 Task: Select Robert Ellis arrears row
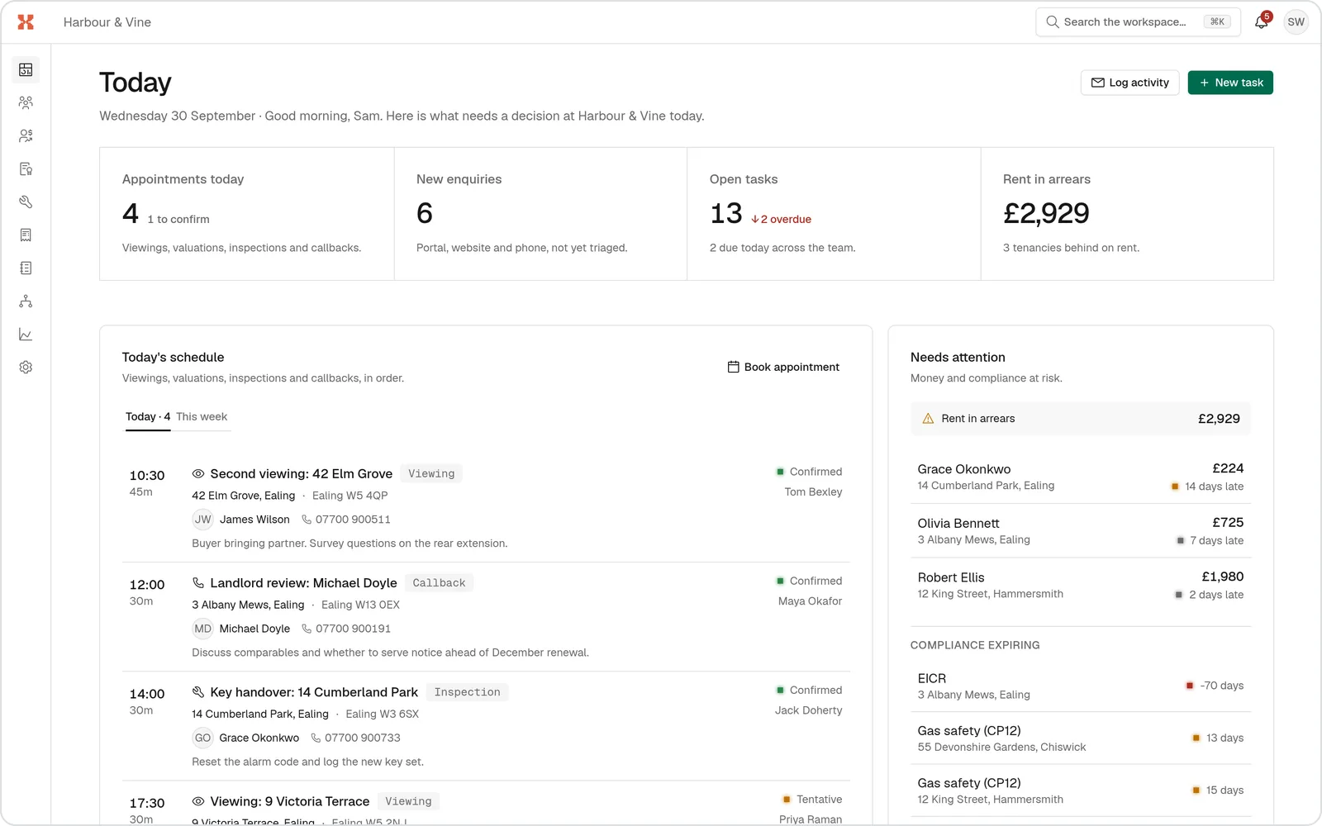pyautogui.click(x=1081, y=586)
